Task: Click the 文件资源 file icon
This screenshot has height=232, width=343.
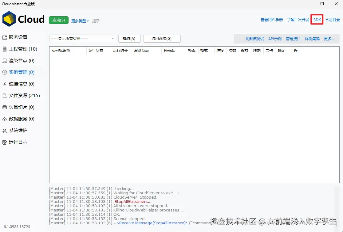Action: click(5, 96)
